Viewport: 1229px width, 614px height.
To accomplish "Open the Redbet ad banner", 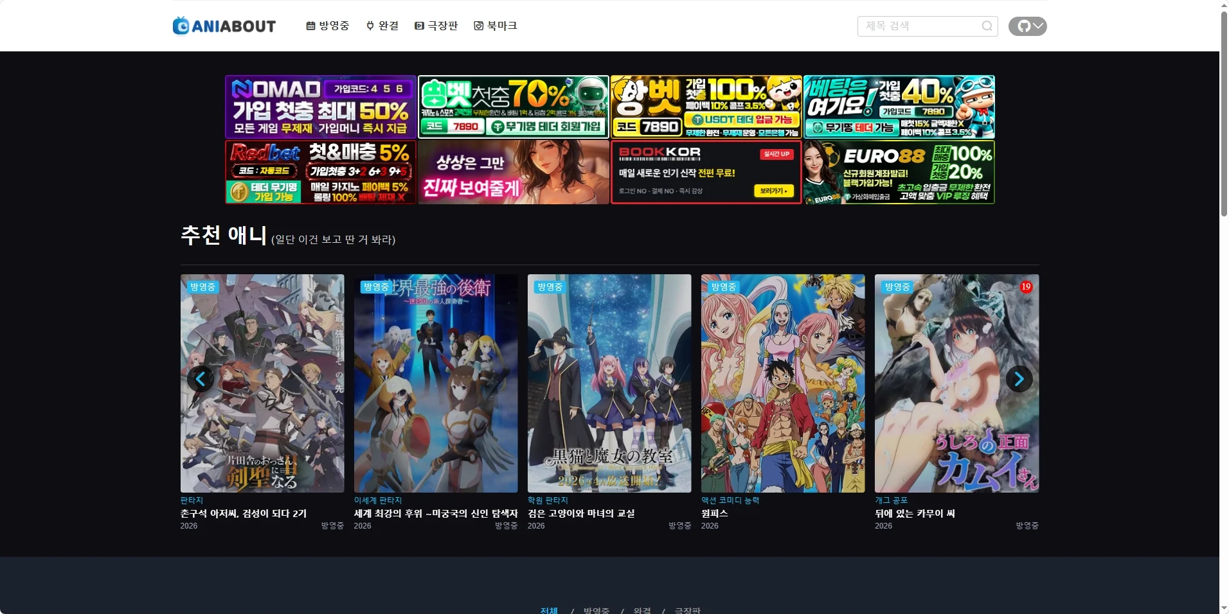I will [x=321, y=172].
